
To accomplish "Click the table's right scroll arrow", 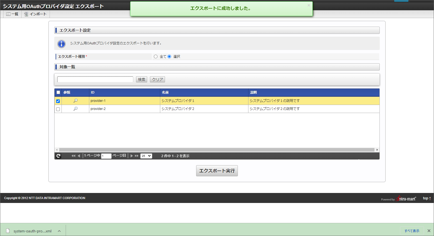I will tap(377, 150).
